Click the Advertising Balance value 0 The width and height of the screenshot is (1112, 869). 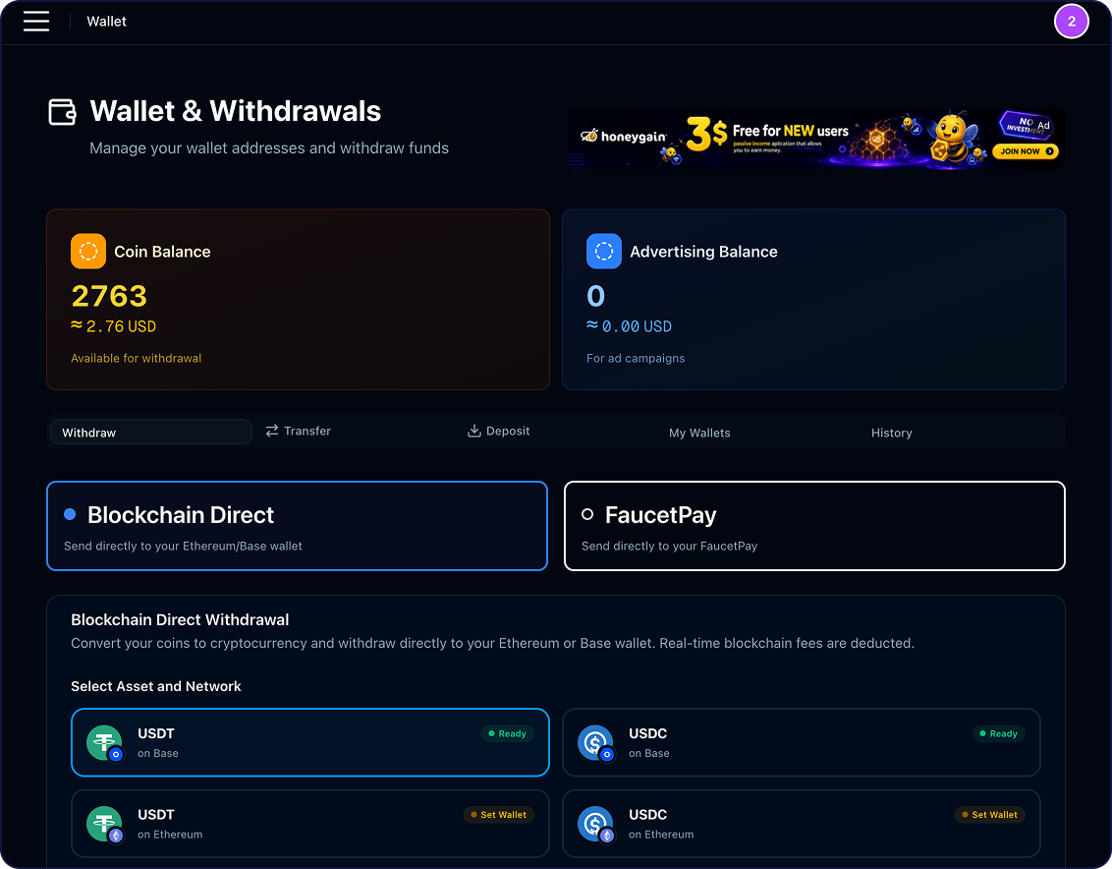pyautogui.click(x=595, y=296)
